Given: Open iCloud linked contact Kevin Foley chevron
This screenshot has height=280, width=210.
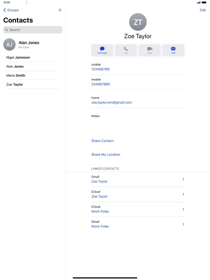Looking at the screenshot, I should 183,209.
